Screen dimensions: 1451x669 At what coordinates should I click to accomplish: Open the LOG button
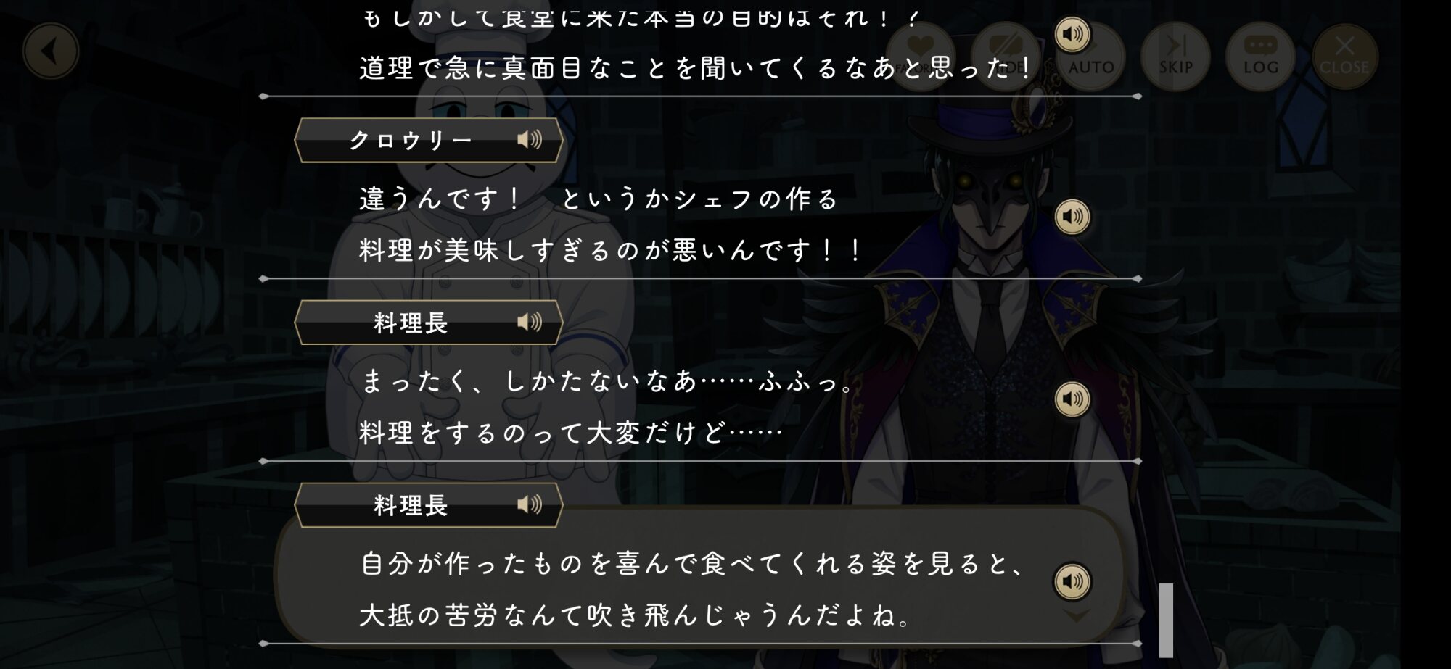tap(1260, 57)
